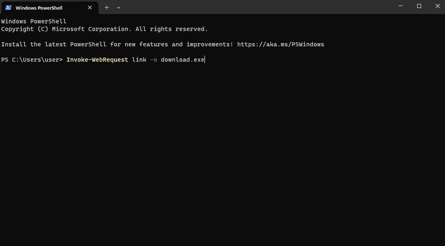Close the Windows PowerShell tab
The width and height of the screenshot is (445, 246).
pyautogui.click(x=90, y=8)
